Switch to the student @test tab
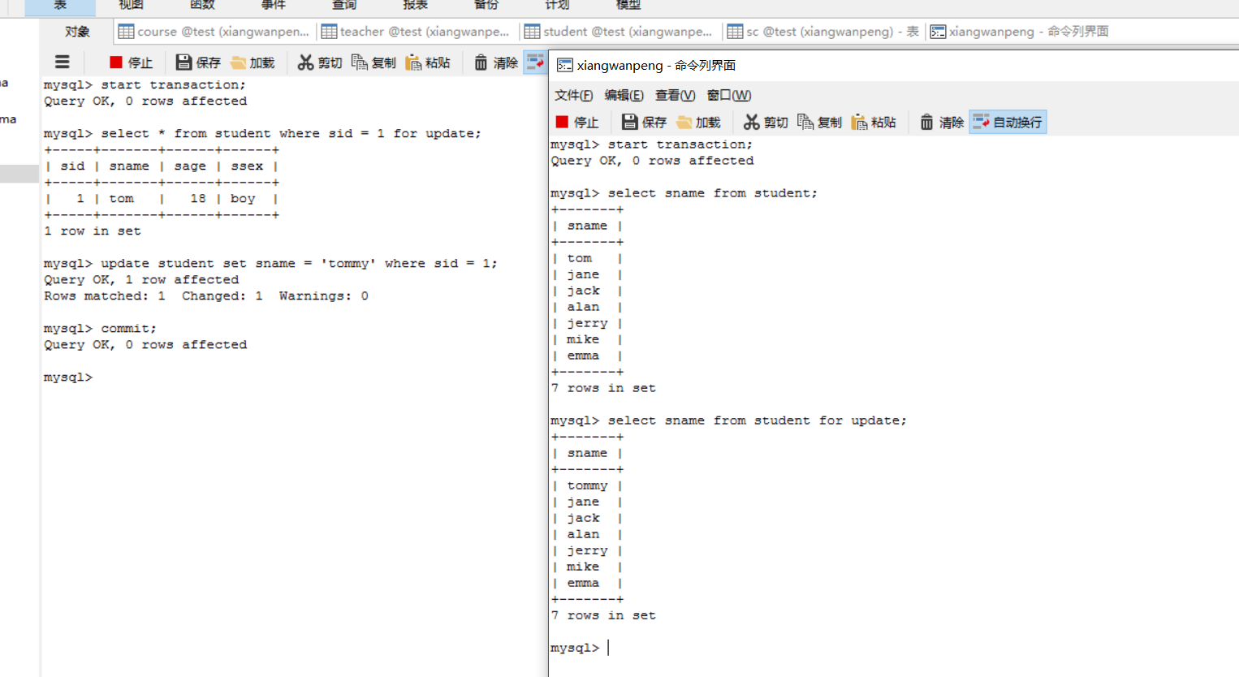The width and height of the screenshot is (1239, 677). click(619, 32)
